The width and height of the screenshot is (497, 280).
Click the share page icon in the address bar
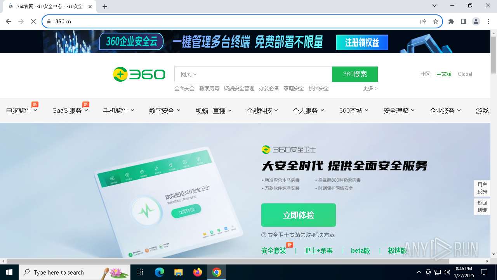click(423, 21)
